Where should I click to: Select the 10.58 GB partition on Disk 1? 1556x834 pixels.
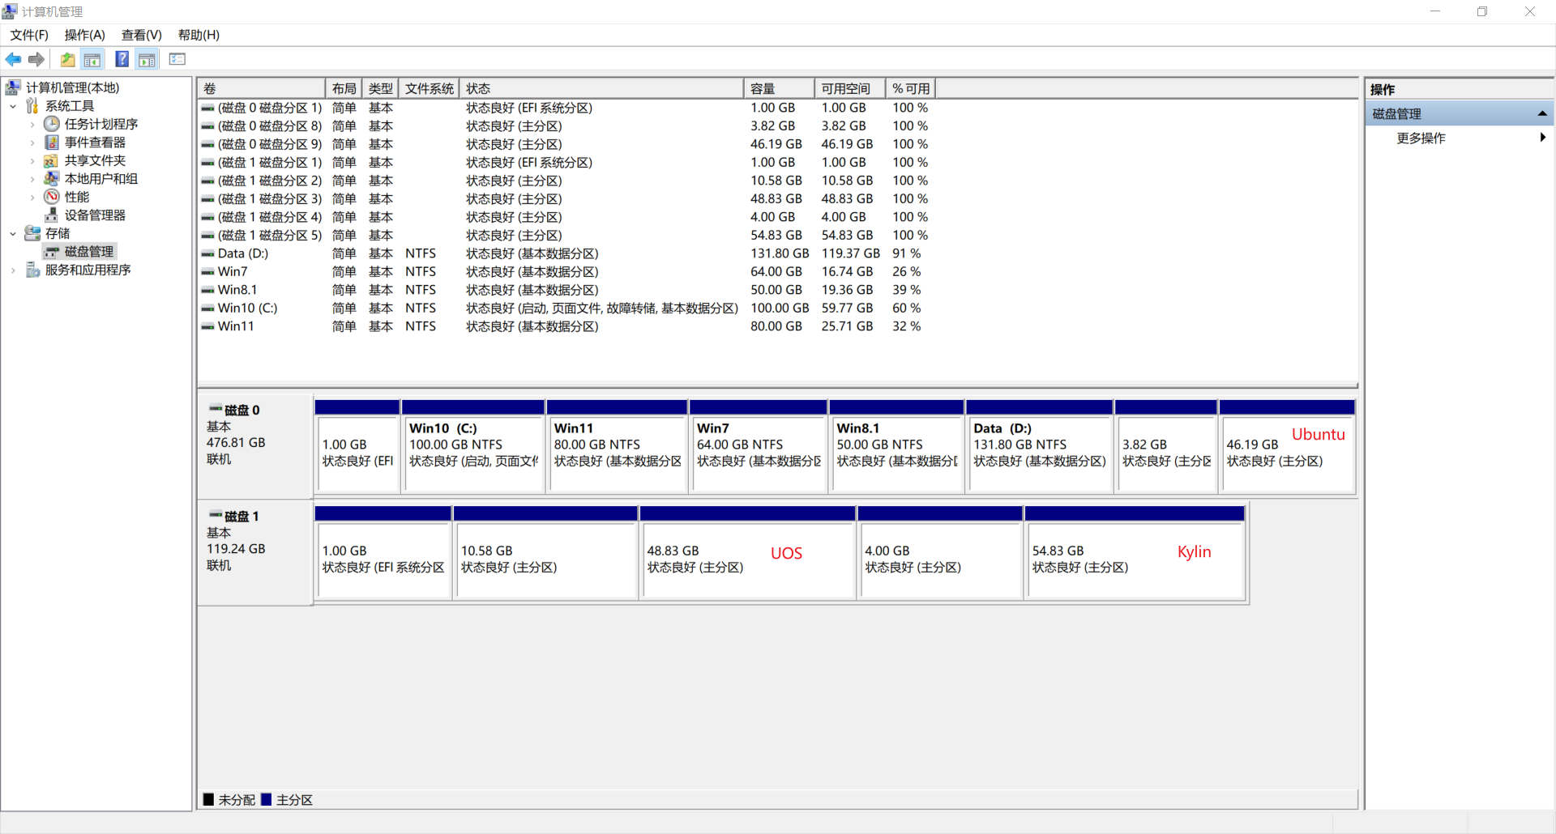[545, 553]
